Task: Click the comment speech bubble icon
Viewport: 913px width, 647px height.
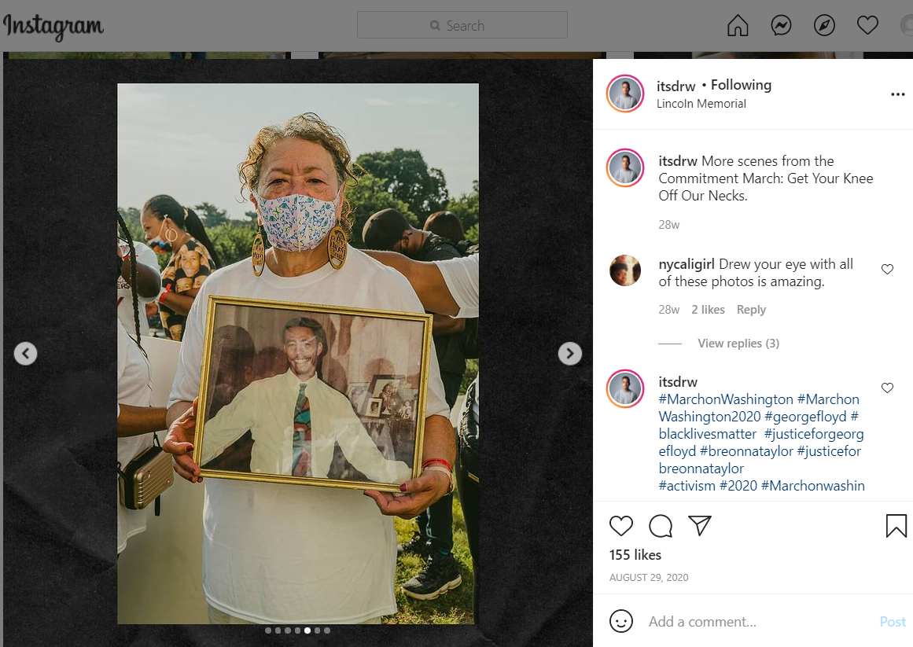Action: 661,526
